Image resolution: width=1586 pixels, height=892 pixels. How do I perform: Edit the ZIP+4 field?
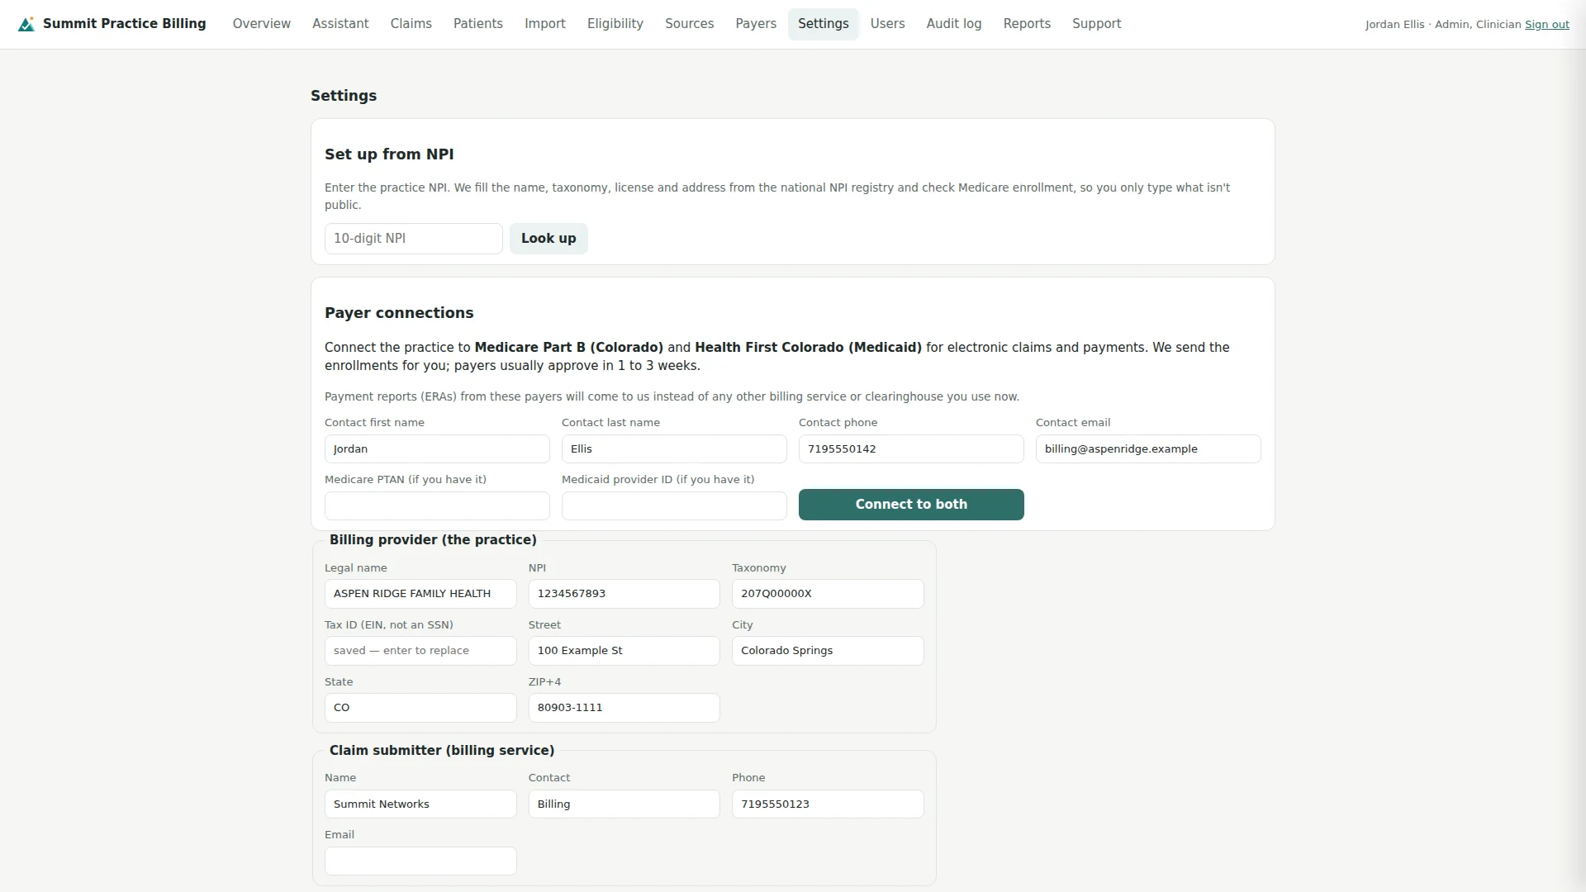(624, 708)
